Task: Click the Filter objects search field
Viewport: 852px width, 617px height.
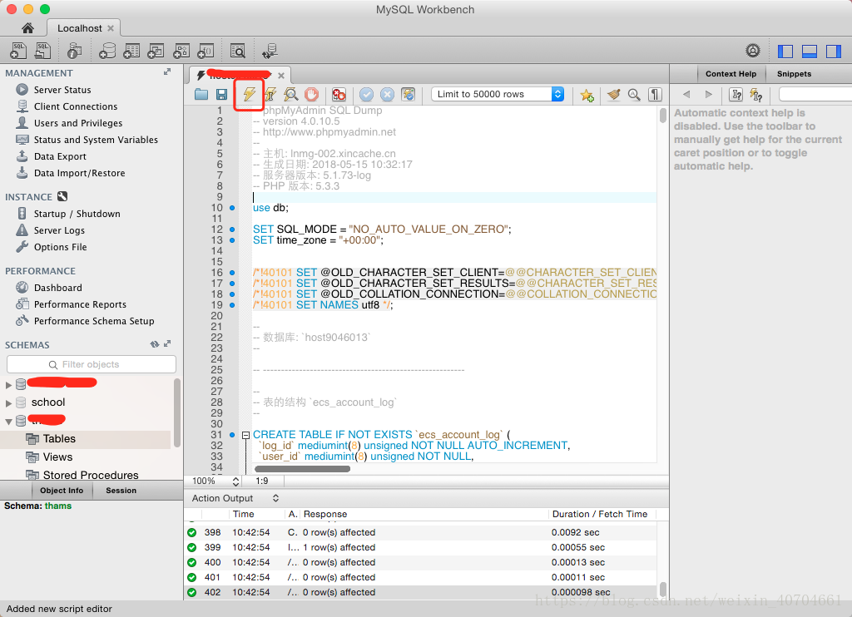Action: coord(92,364)
